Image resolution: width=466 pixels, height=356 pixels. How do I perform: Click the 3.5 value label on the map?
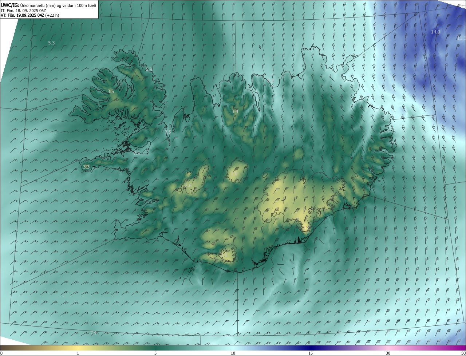point(111,92)
